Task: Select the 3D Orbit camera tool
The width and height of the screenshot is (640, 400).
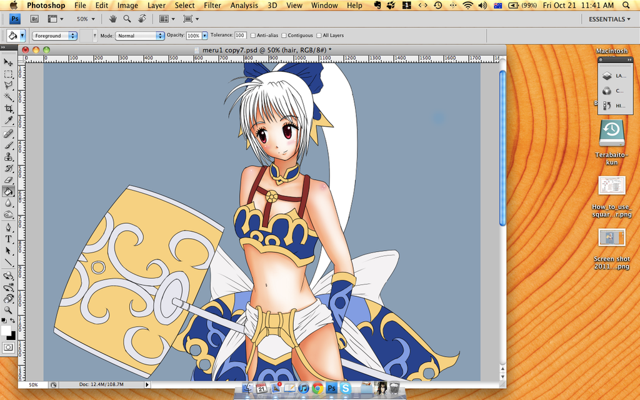Action: point(8,287)
